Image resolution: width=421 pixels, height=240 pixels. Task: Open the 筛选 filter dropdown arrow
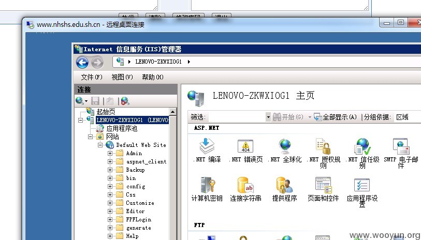tap(268, 117)
